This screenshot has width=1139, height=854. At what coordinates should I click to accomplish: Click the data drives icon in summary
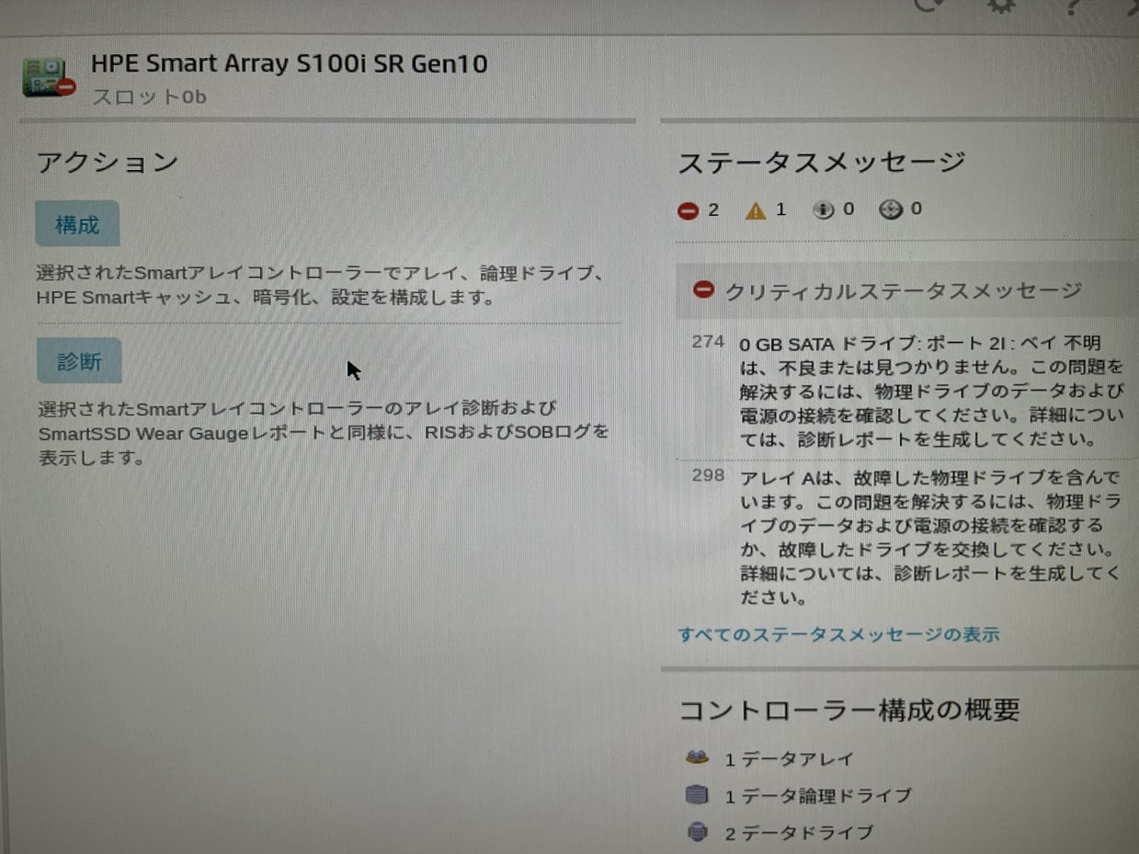click(698, 832)
